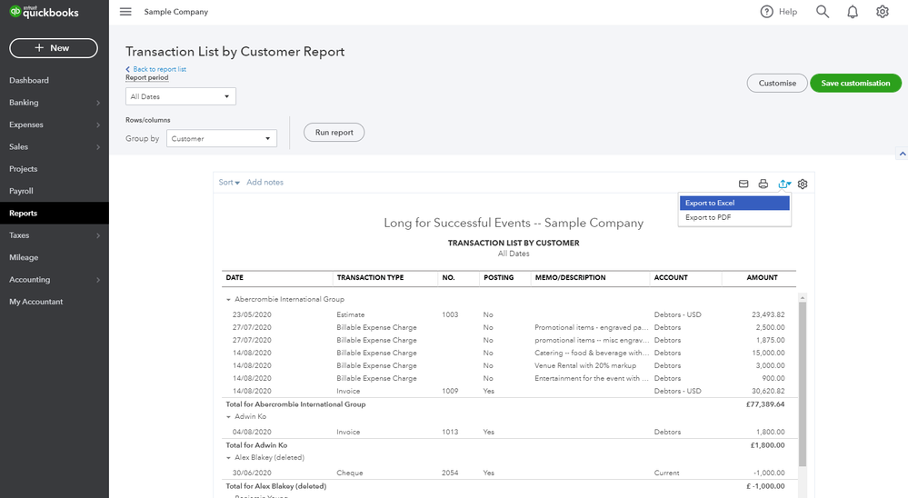This screenshot has height=498, width=908.
Task: Open the top-right settings gear
Action: point(882,12)
